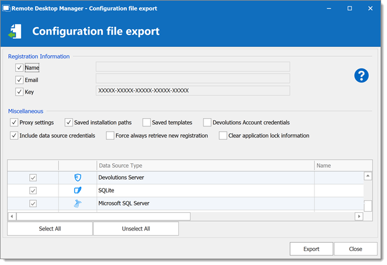The height and width of the screenshot is (265, 387).
Task: Click into the Email text field
Action: click(193, 78)
